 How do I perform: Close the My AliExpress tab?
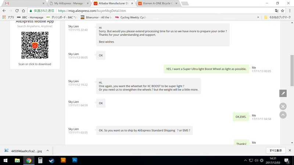(x=87, y=3)
